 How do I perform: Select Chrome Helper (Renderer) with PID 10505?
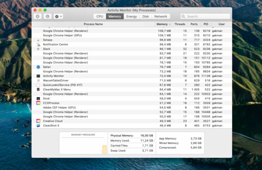click(x=132, y=117)
